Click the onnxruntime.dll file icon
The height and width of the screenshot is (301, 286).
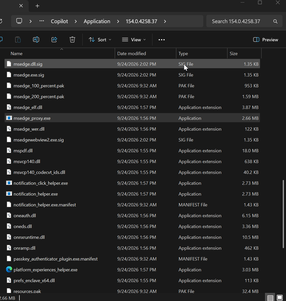9,237
